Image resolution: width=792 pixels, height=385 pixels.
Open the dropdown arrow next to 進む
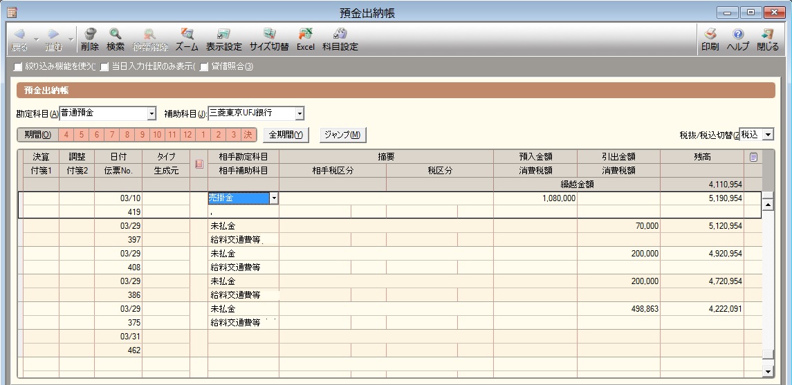click(71, 39)
